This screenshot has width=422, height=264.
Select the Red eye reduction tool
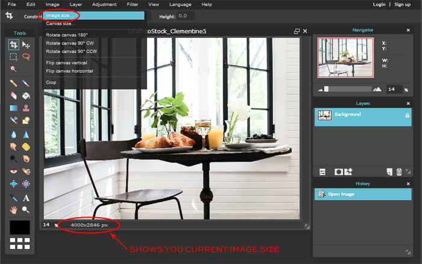(x=13, y=171)
